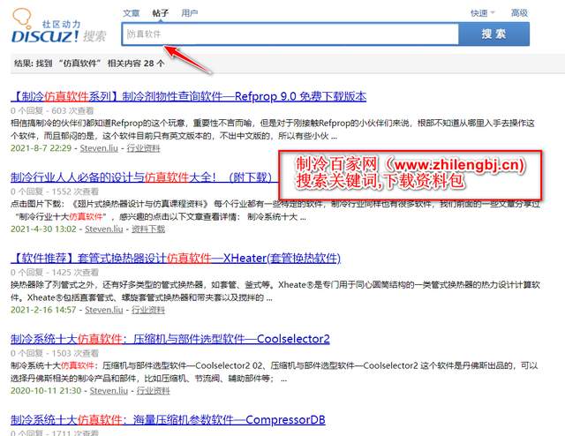Open Steven.liu author link dated 2021-2-16

[104, 310]
